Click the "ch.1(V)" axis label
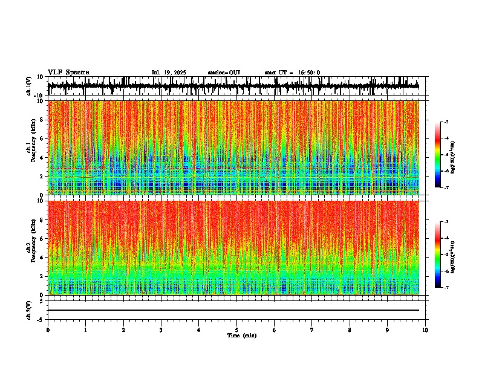The height and width of the screenshot is (370, 479). coord(29,86)
